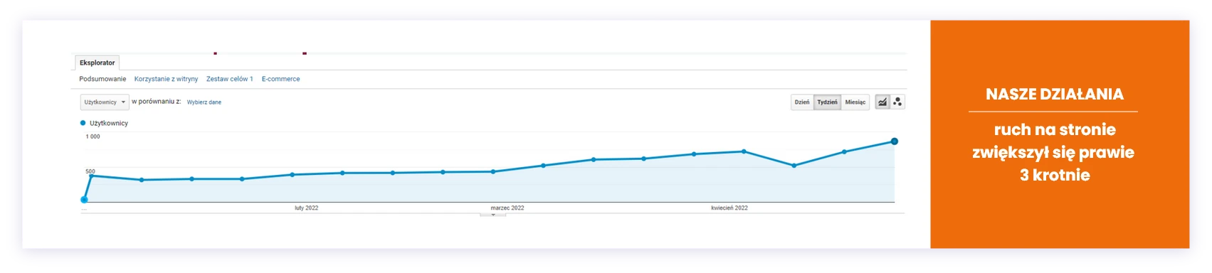Open Zestaw celów 1 link
This screenshot has height=273, width=1212.
[x=230, y=79]
